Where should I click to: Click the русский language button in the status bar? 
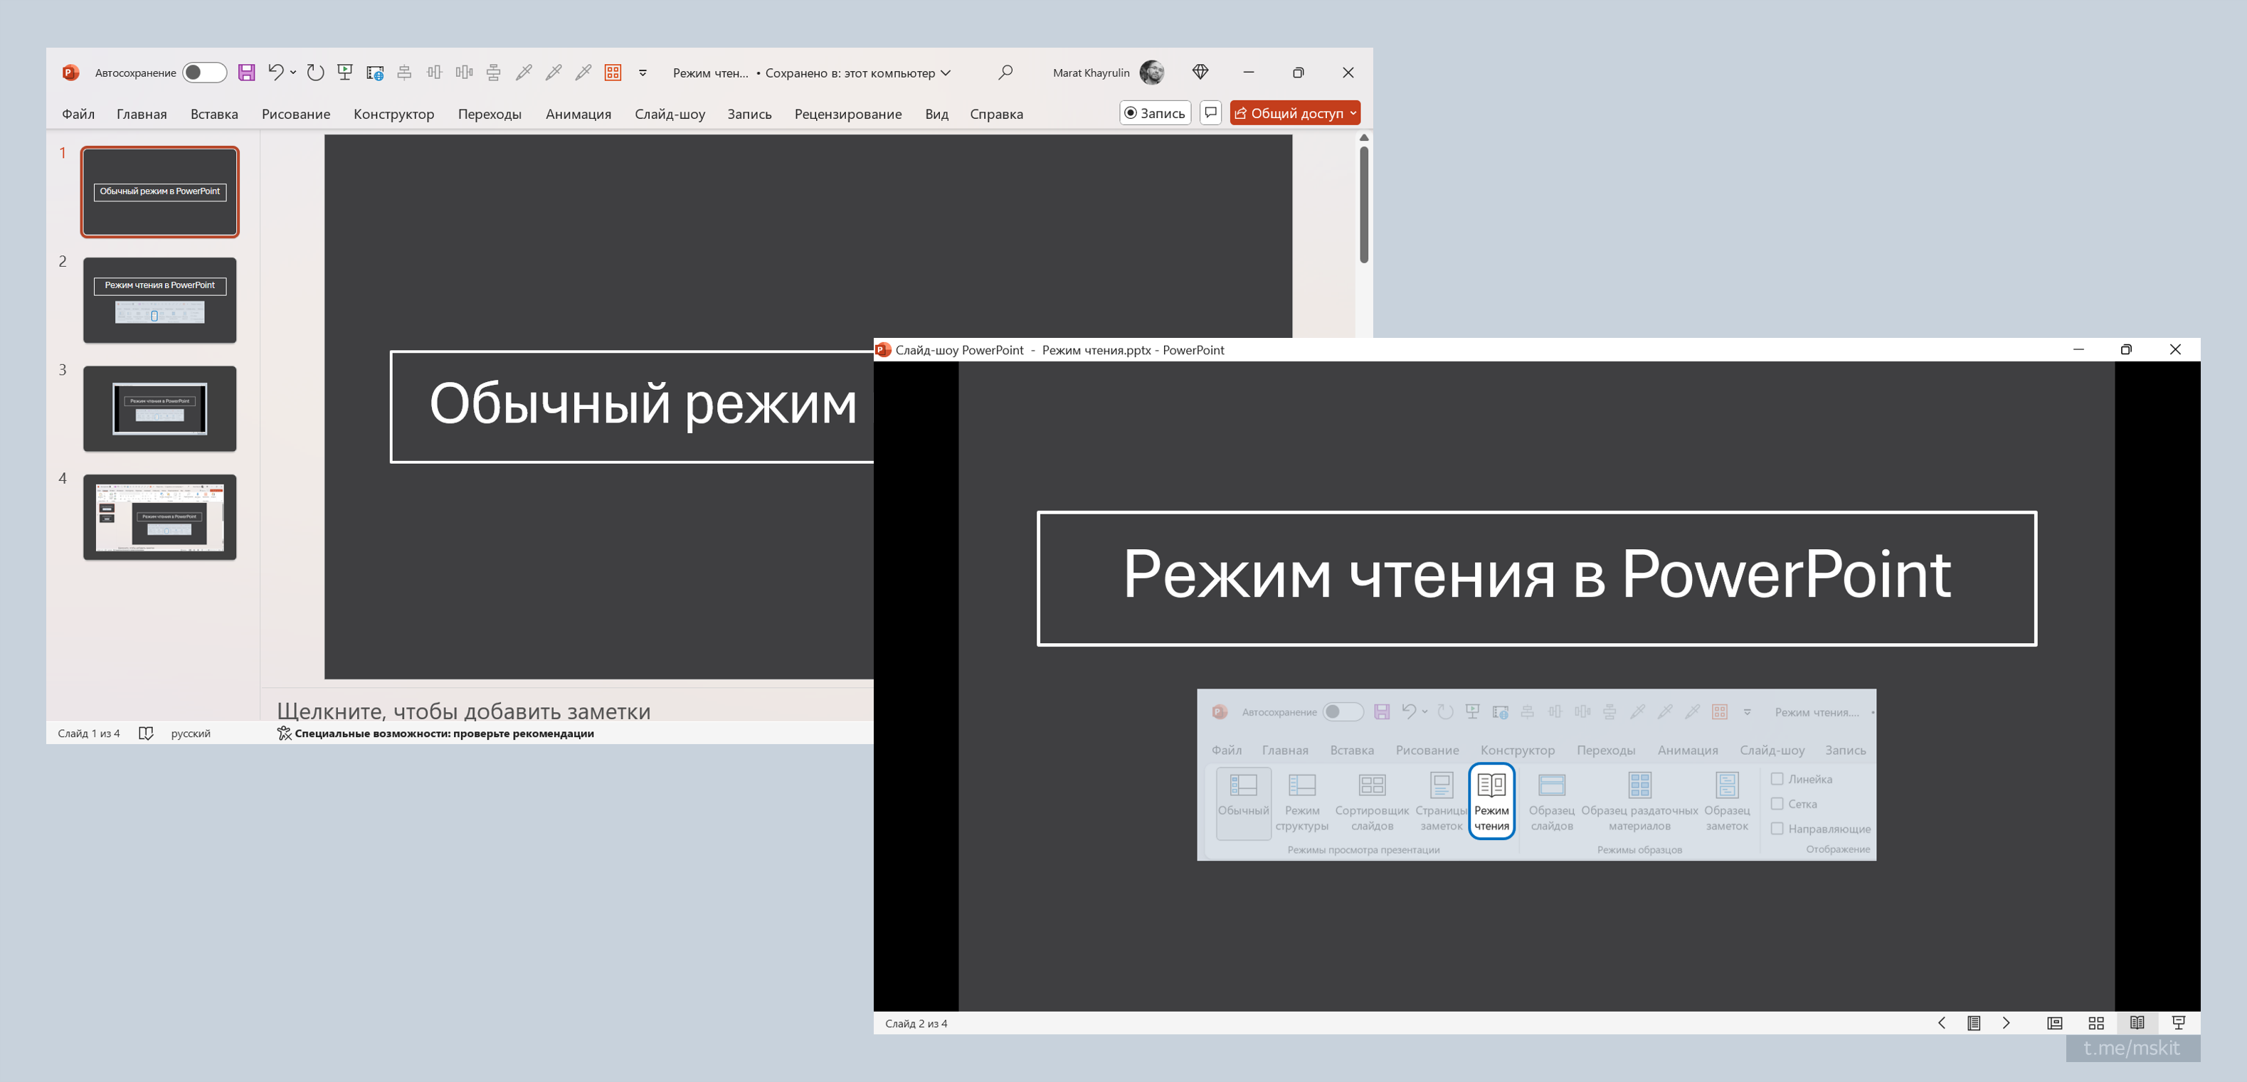pos(191,733)
